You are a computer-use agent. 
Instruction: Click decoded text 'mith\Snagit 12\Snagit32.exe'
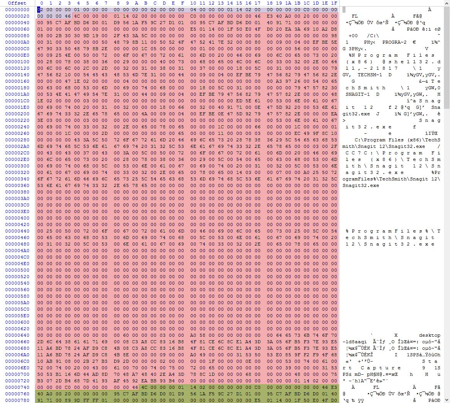point(384,146)
